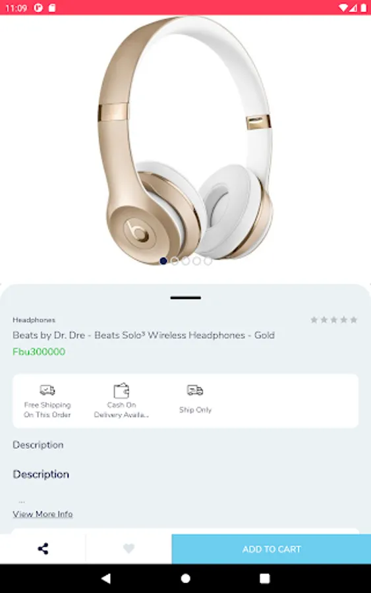Rate product with the first star
Viewport: 371px width, 593px height.
[314, 320]
